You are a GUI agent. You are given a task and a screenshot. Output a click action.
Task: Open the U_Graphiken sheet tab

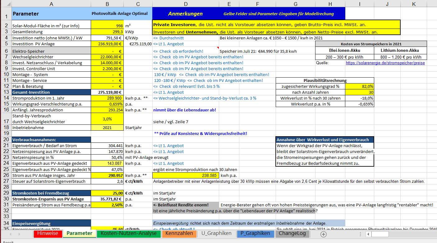[x=216, y=234]
